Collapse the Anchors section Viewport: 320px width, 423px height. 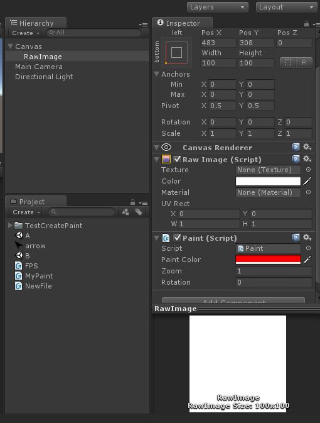pyautogui.click(x=156, y=74)
